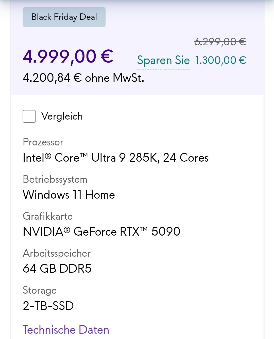
Task: Click the Sparen Sie dashed link
Action: 163,61
